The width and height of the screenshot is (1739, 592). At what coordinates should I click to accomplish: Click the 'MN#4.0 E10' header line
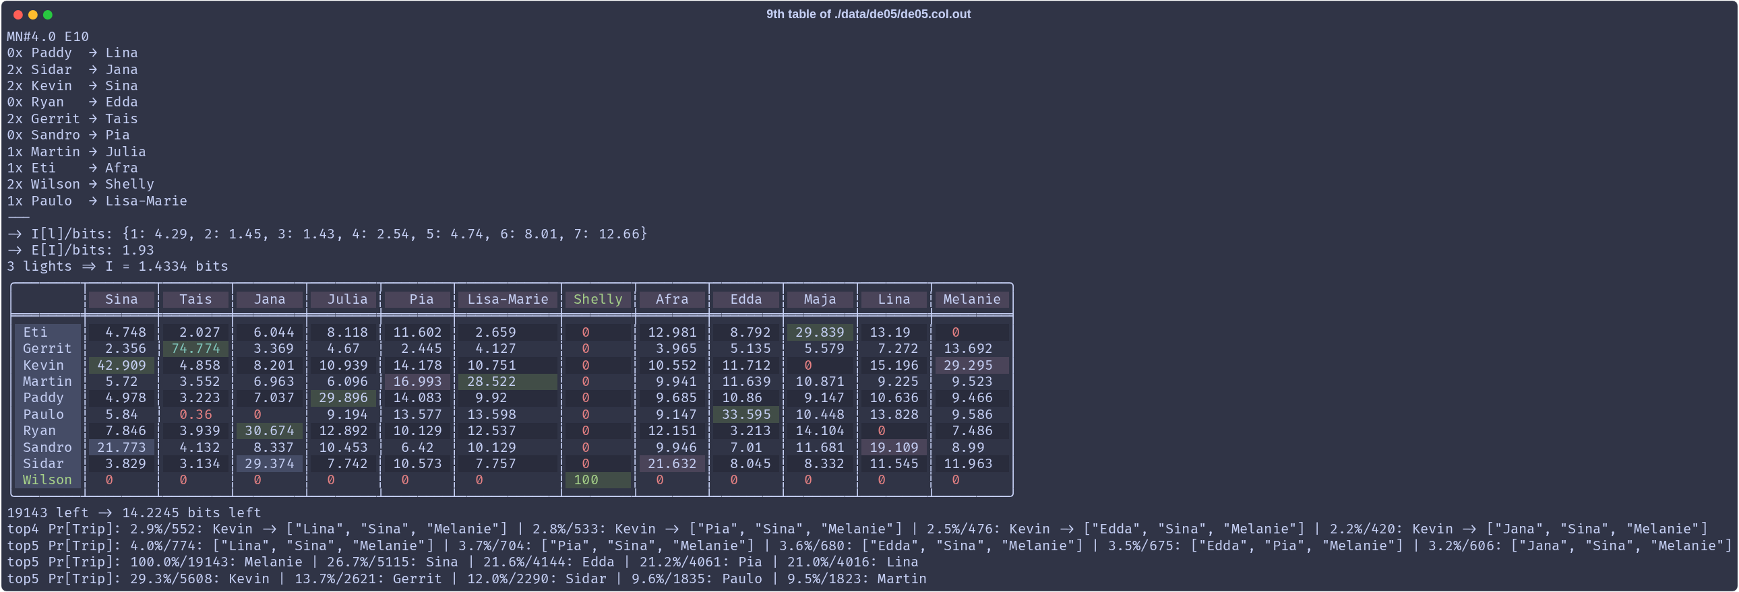click(x=48, y=36)
